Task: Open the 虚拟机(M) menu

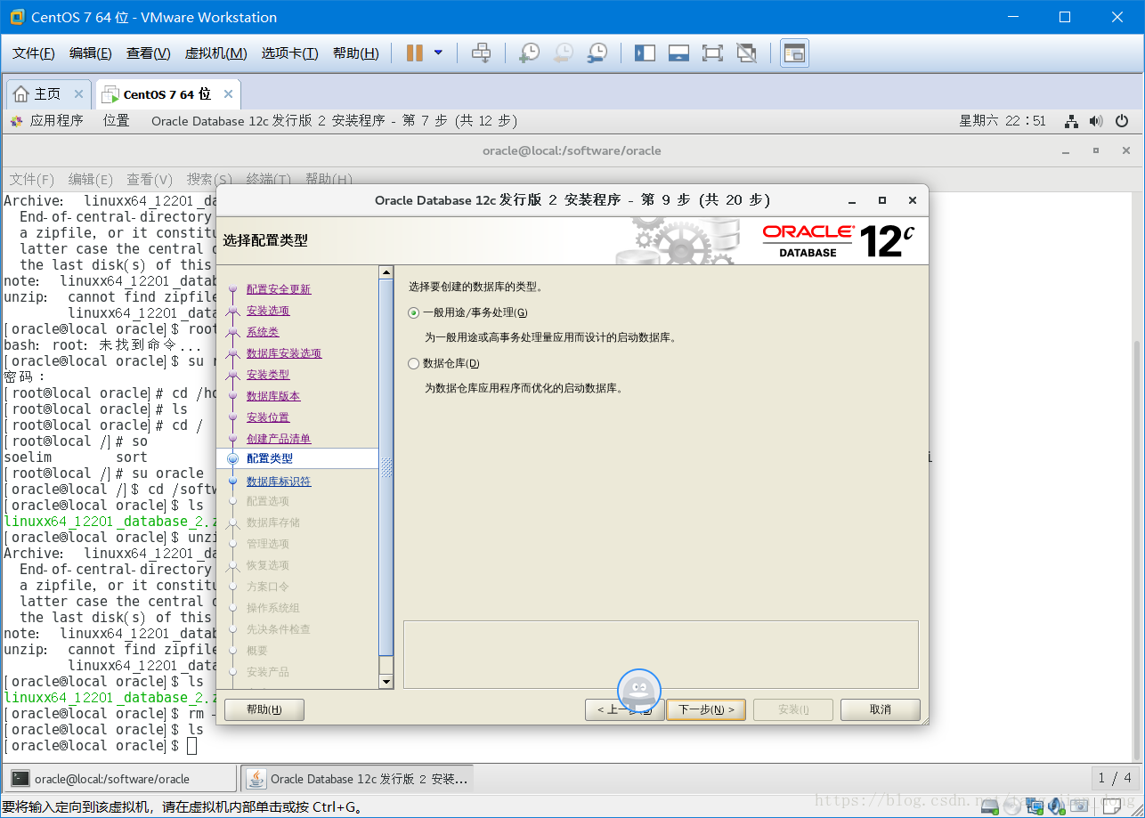Action: (215, 53)
